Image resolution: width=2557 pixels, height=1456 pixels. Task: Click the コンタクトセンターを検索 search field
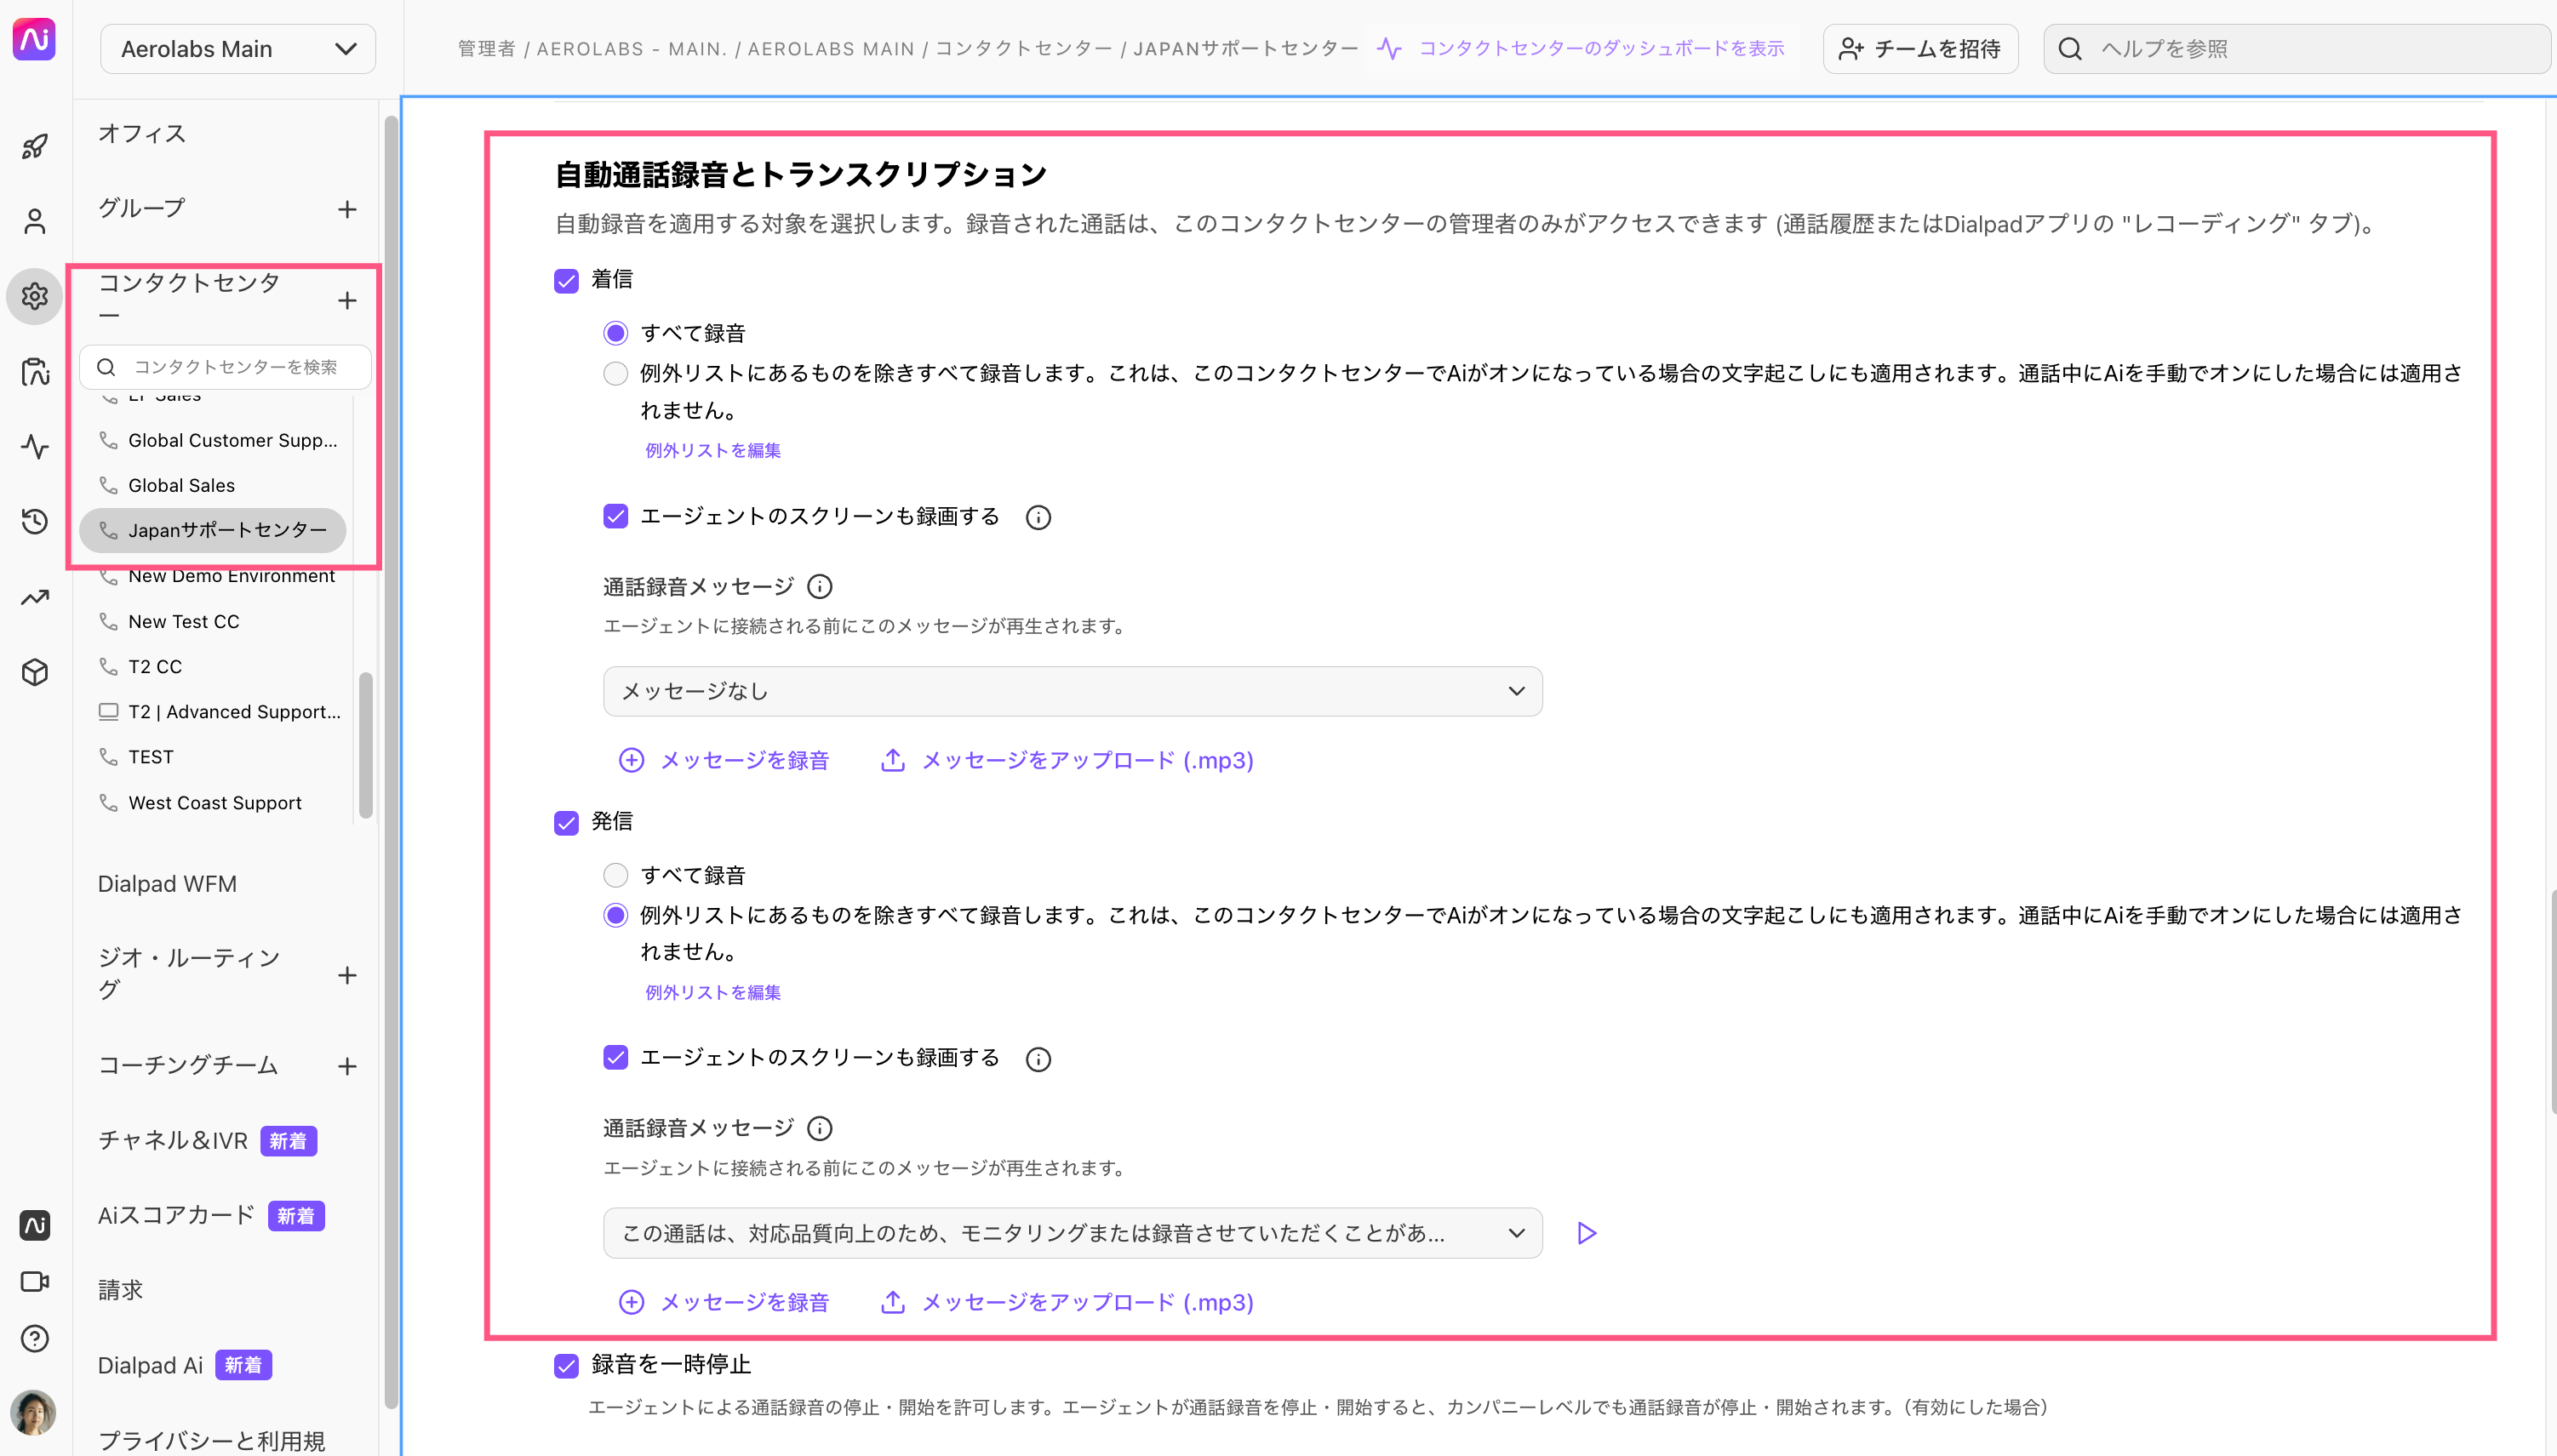click(x=226, y=367)
